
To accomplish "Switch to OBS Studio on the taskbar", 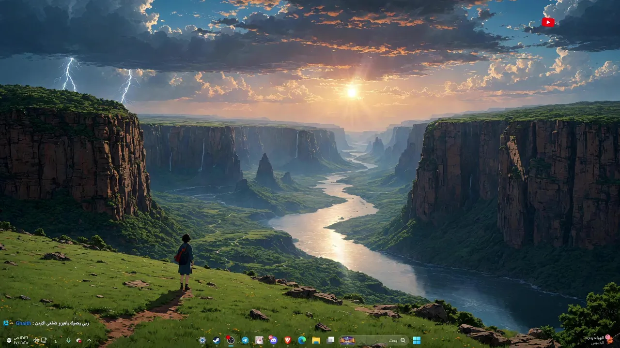I will point(231,340).
